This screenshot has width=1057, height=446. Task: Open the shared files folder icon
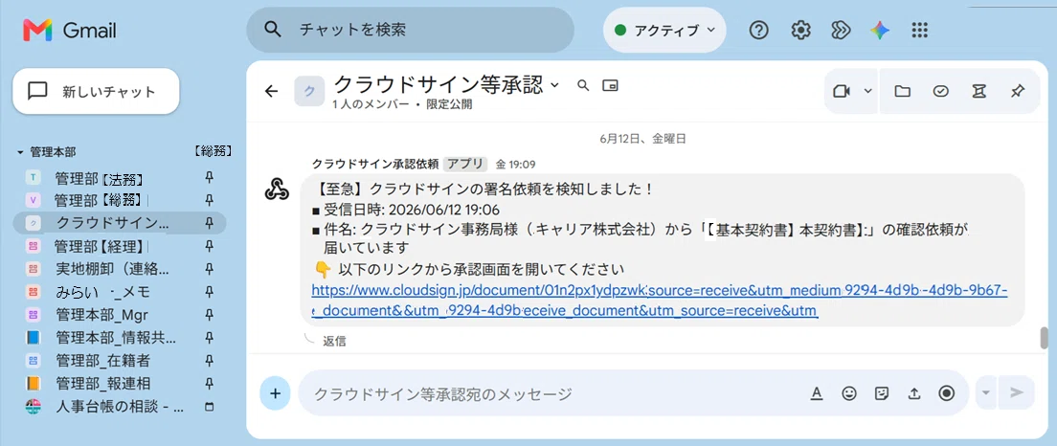(x=902, y=91)
